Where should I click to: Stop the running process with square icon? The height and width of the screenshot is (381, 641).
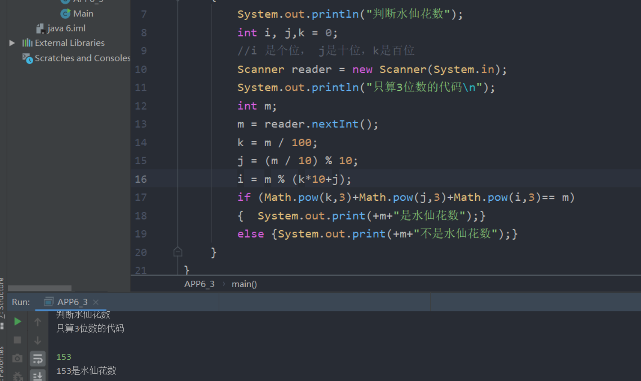tap(17, 340)
